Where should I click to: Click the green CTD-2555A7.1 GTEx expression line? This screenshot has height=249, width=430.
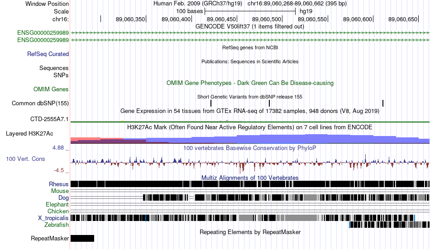tap(250, 122)
